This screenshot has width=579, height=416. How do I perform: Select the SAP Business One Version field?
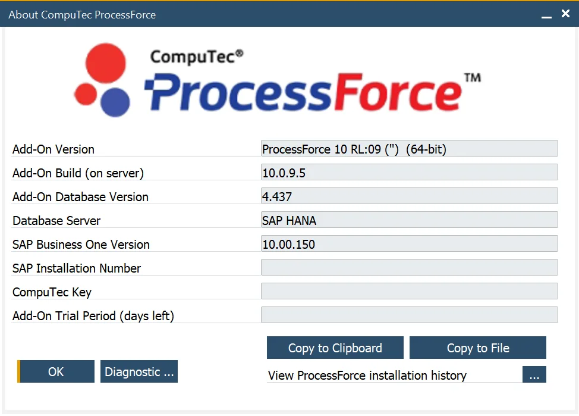tap(409, 243)
